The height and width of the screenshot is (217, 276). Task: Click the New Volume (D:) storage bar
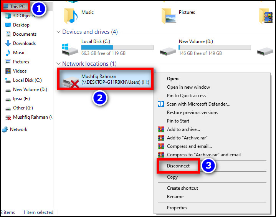coord(215,48)
